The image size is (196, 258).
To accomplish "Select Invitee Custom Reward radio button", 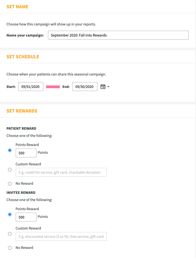I will pyautogui.click(x=10, y=234).
